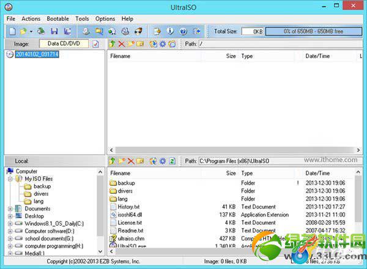Click the Information 'i' toolbar icon

point(170,31)
